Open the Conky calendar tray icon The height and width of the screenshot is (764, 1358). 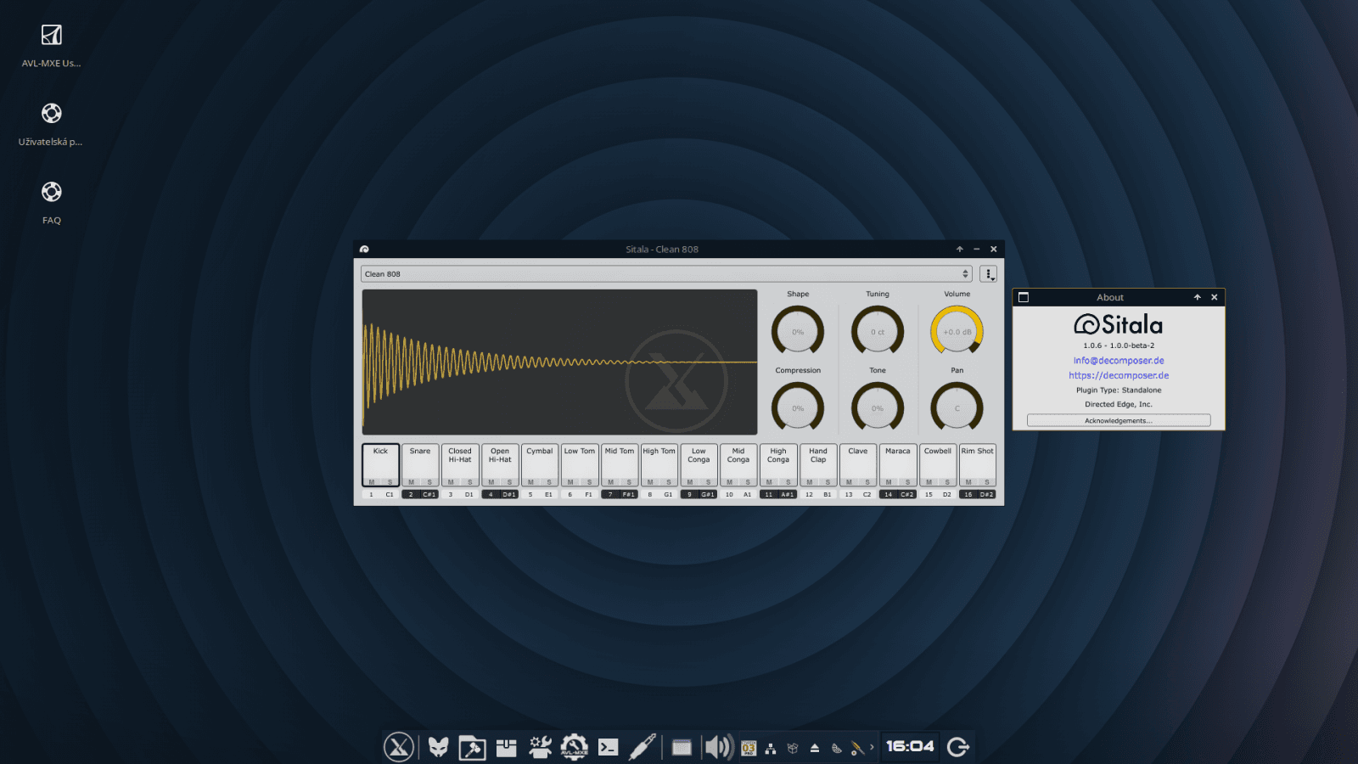[x=748, y=747]
